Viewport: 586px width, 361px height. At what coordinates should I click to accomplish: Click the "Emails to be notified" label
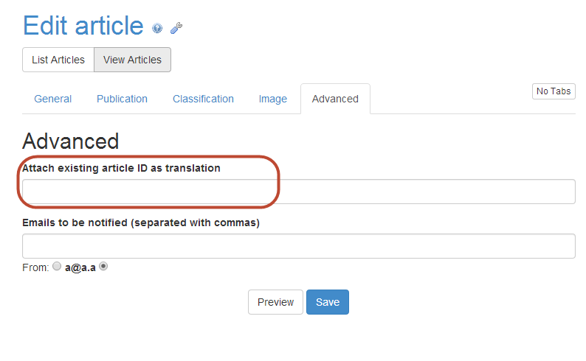[140, 222]
